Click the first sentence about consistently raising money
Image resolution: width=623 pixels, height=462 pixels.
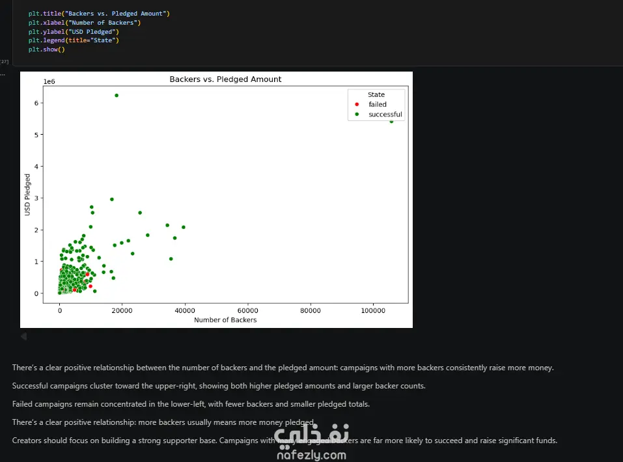click(283, 368)
